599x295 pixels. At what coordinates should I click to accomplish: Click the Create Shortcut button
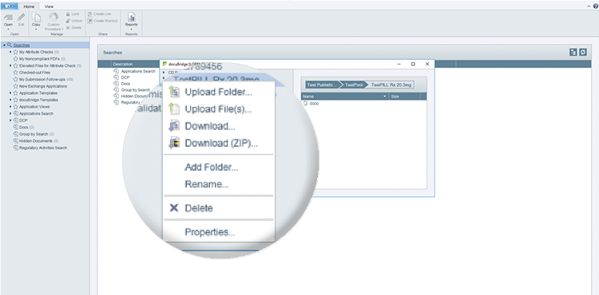point(102,21)
